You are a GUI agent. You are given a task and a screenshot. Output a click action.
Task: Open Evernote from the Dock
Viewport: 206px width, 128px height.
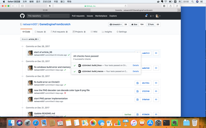coord(175,123)
